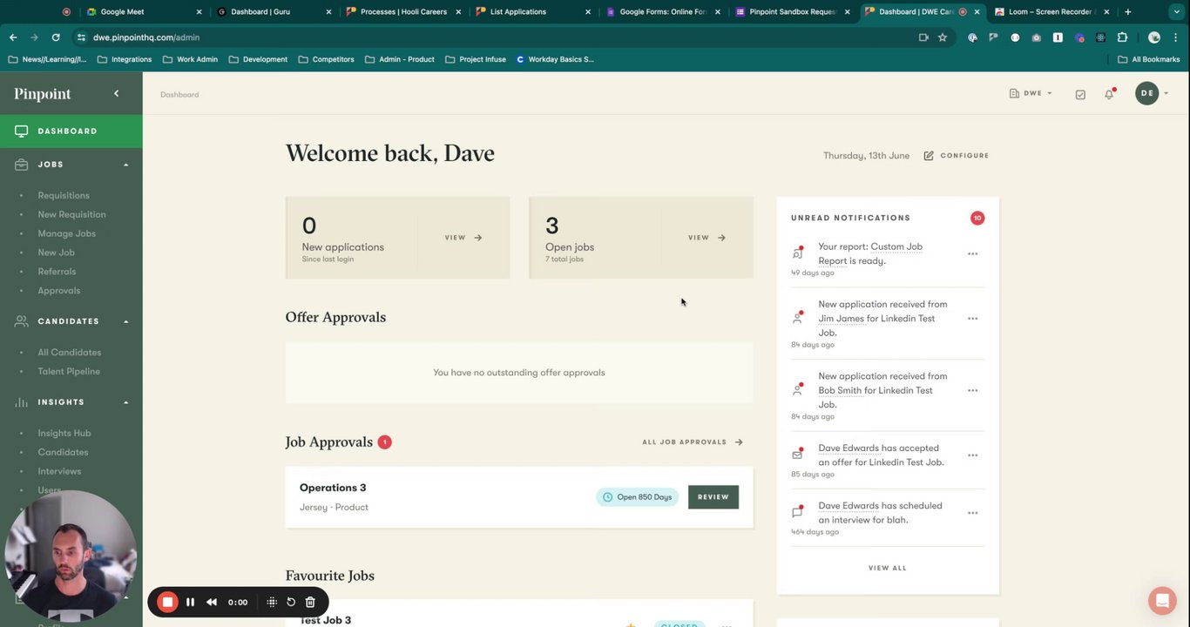Image resolution: width=1190 pixels, height=627 pixels.
Task: Switch to the Google Forms tab
Action: click(663, 12)
